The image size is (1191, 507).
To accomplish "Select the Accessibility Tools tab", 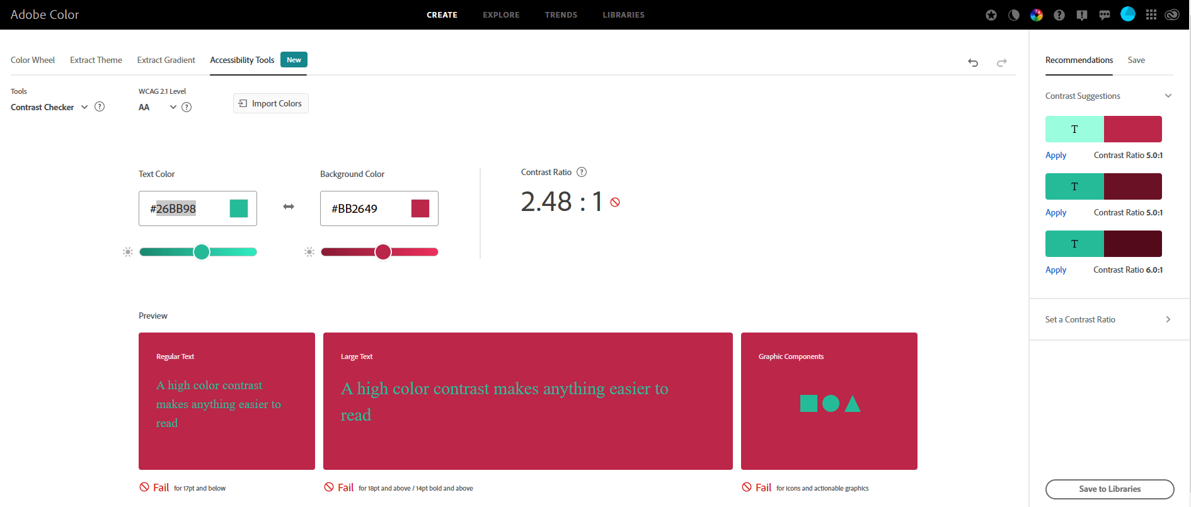I will (242, 60).
